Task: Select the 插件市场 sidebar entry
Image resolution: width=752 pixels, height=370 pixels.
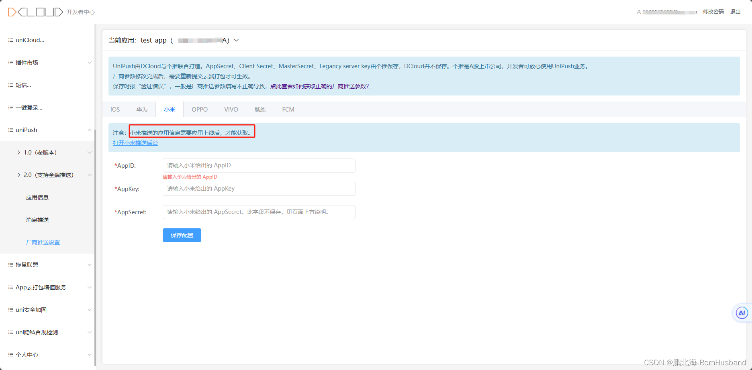Action: point(27,62)
